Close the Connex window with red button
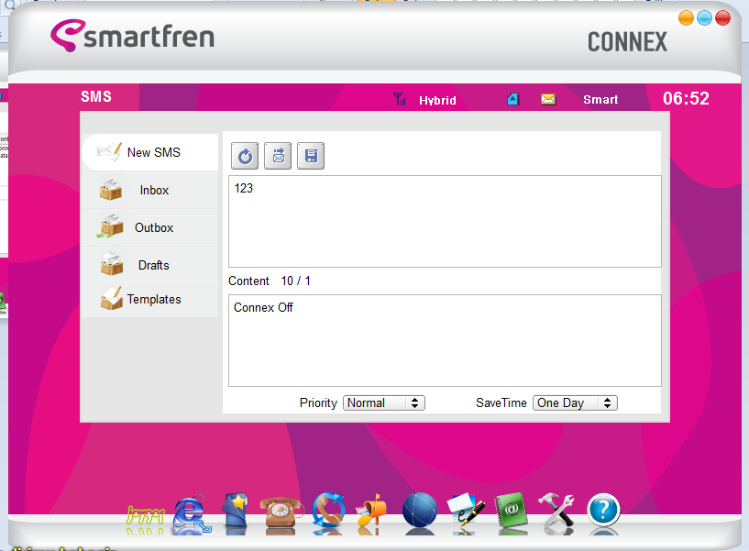 click(x=722, y=18)
